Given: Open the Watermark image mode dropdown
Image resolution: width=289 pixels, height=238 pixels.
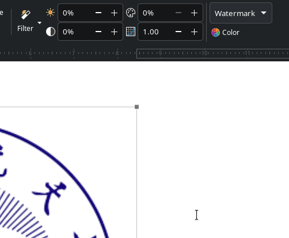Looking at the screenshot, I should pyautogui.click(x=241, y=13).
